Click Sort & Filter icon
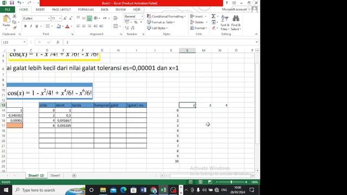 225,23
